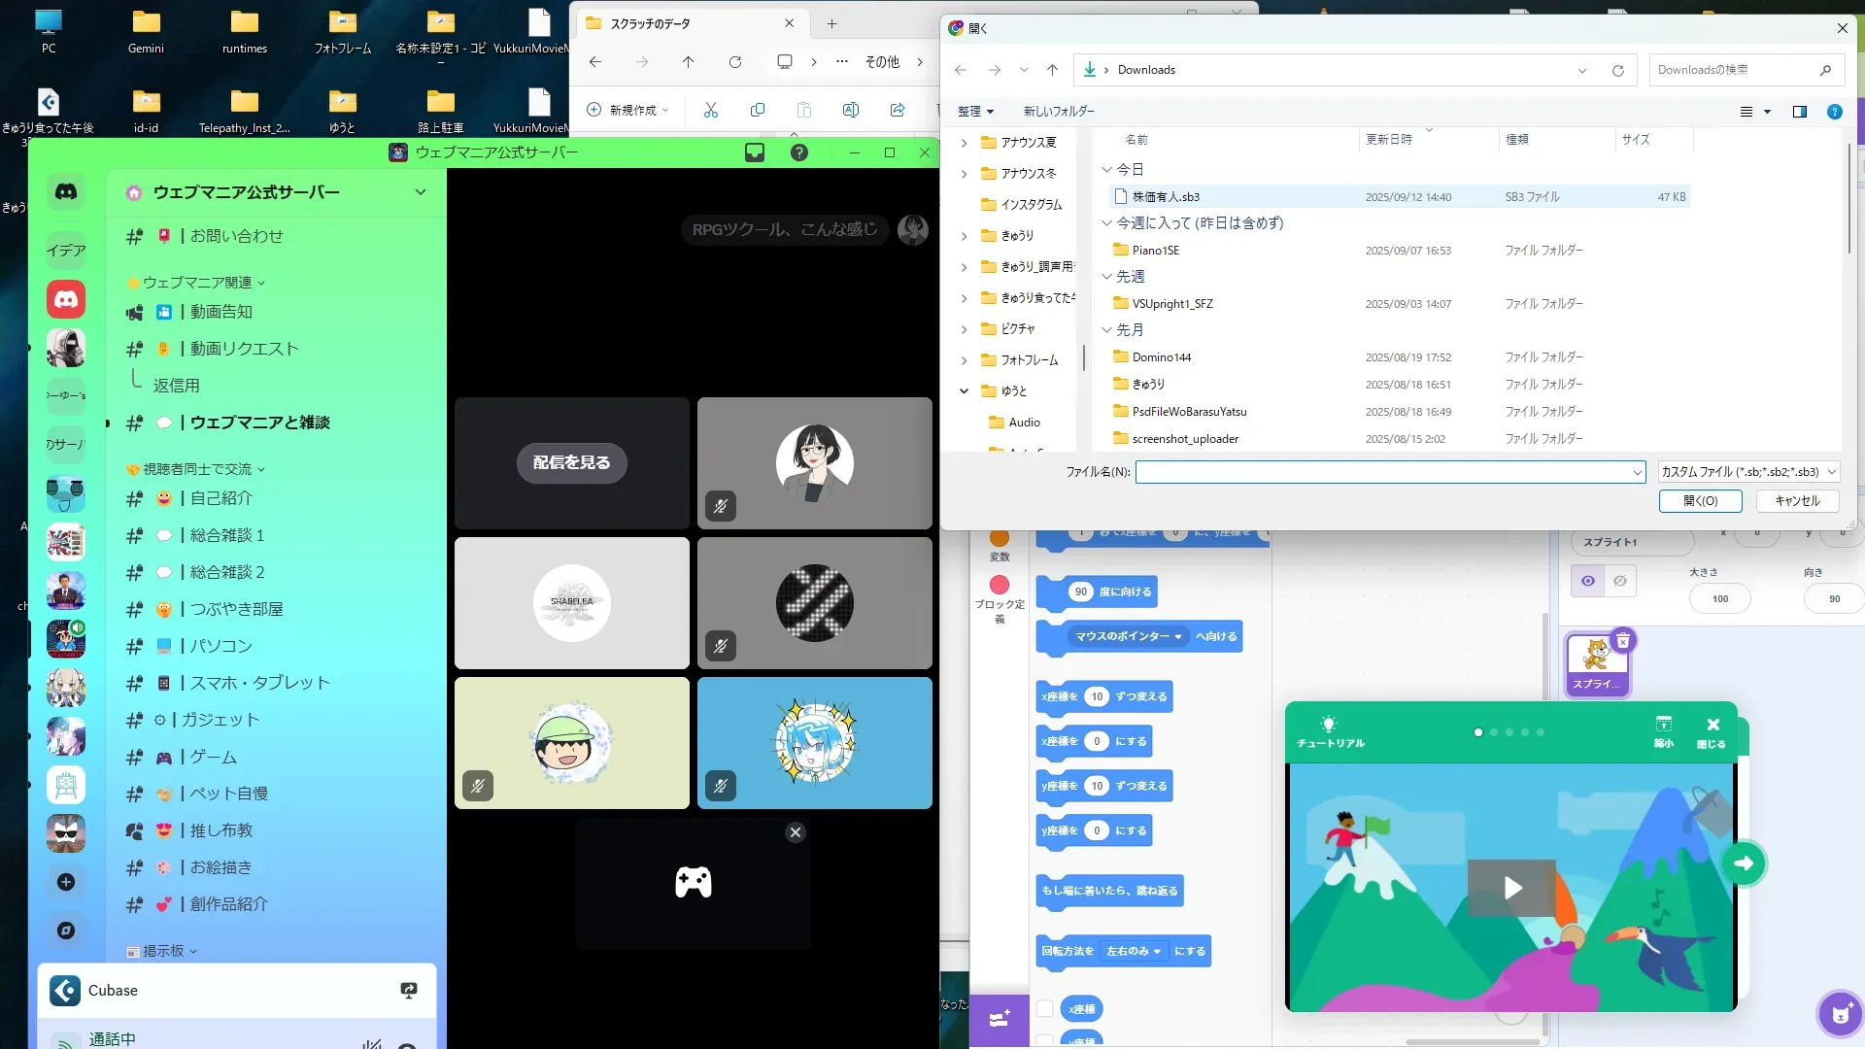
Task: Click the 配信を見る button
Action: pos(571,462)
